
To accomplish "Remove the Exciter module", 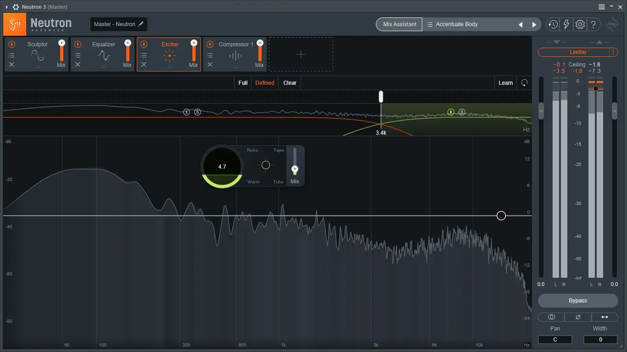I will [144, 65].
